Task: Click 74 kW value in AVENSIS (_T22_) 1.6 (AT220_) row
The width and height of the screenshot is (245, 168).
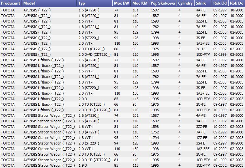Action: coord(116,10)
